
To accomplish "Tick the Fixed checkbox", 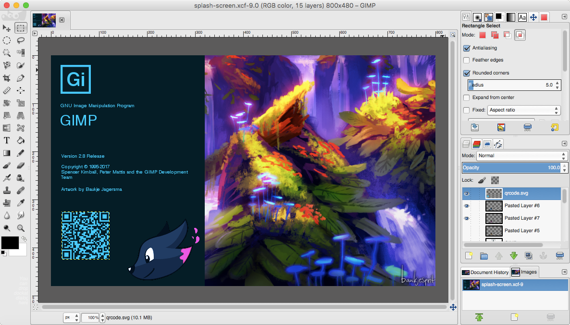I will 467,110.
